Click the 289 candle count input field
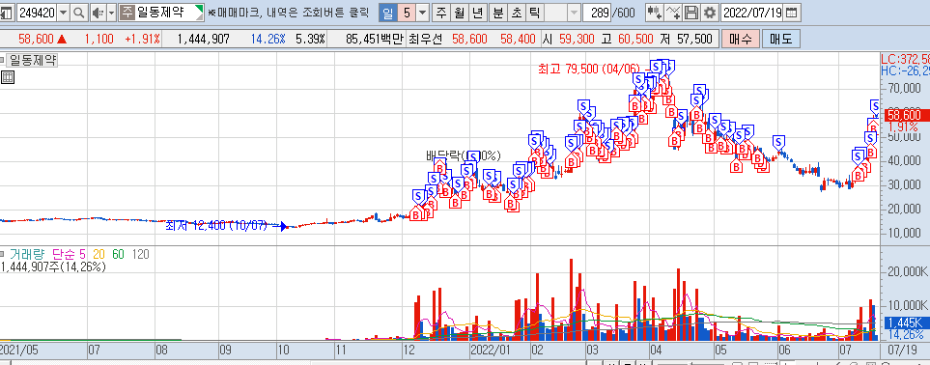The height and width of the screenshot is (365, 930). (x=597, y=12)
